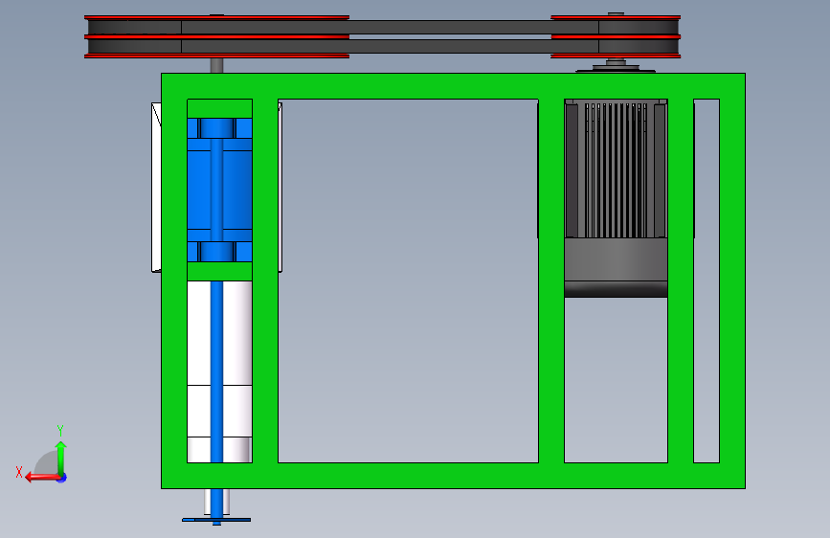The width and height of the screenshot is (830, 538).
Task: Select the white cylinder below bearing housing
Action: pos(219,371)
